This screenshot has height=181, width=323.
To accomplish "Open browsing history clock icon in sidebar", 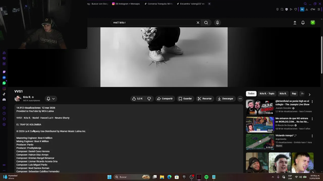I will click(x=4, y=113).
